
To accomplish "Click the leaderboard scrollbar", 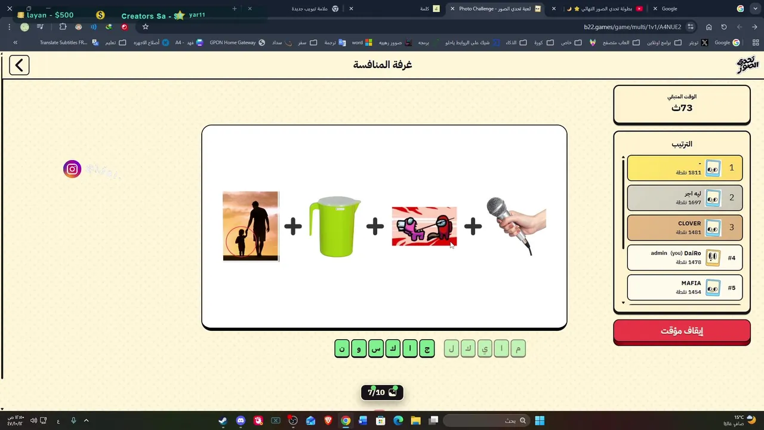I will (x=623, y=203).
